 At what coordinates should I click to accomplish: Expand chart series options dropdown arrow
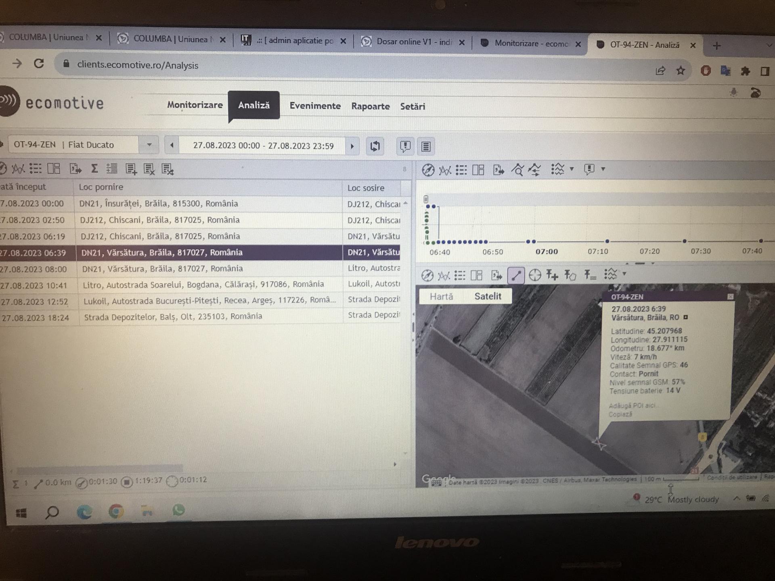click(572, 169)
